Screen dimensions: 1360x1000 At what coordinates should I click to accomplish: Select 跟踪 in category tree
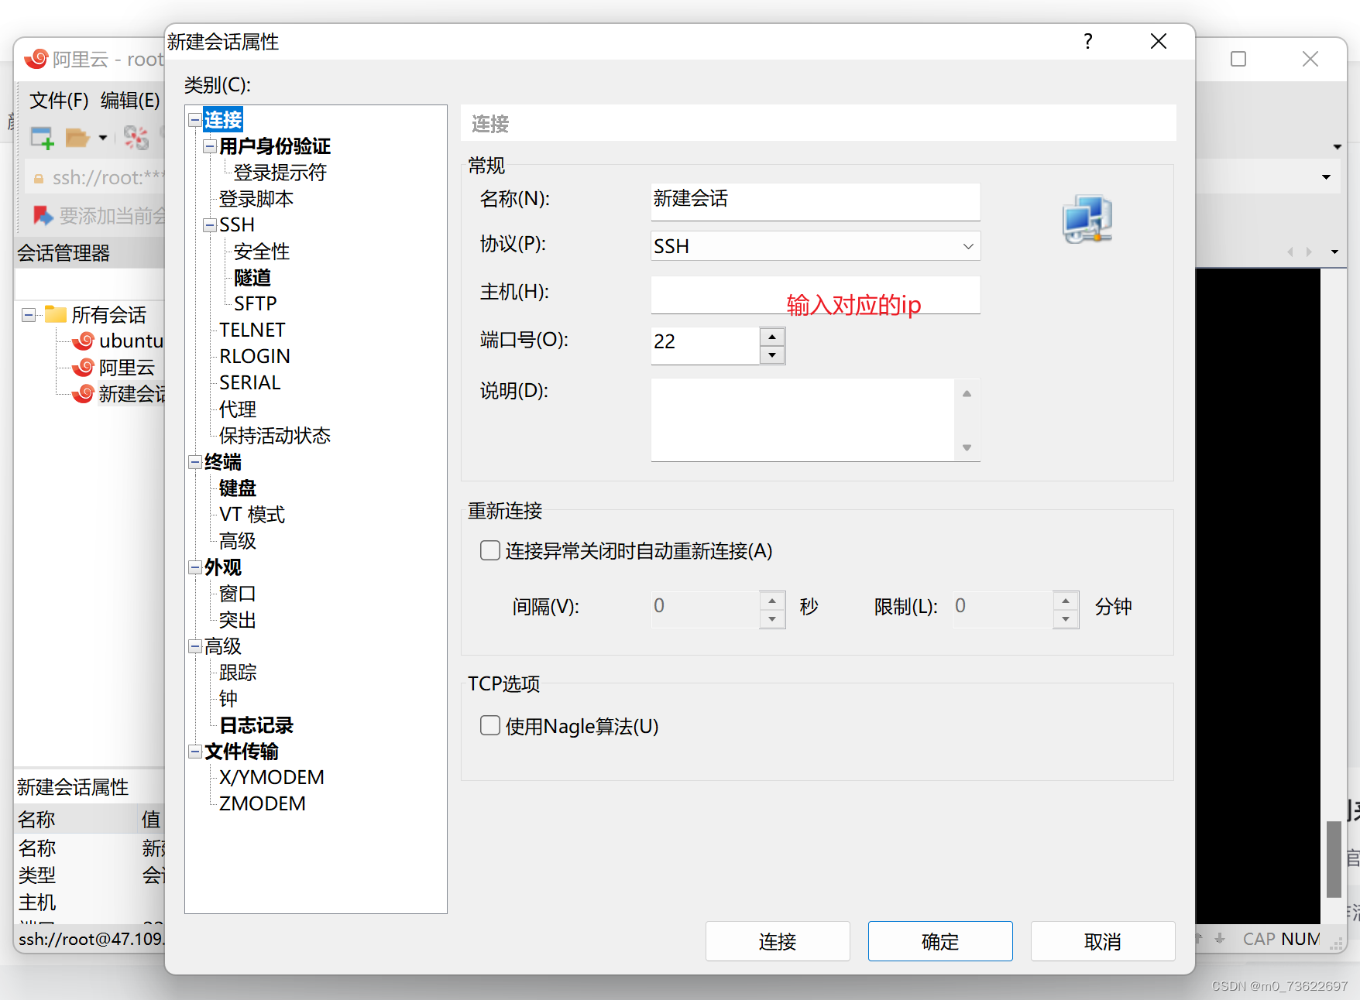tap(237, 673)
